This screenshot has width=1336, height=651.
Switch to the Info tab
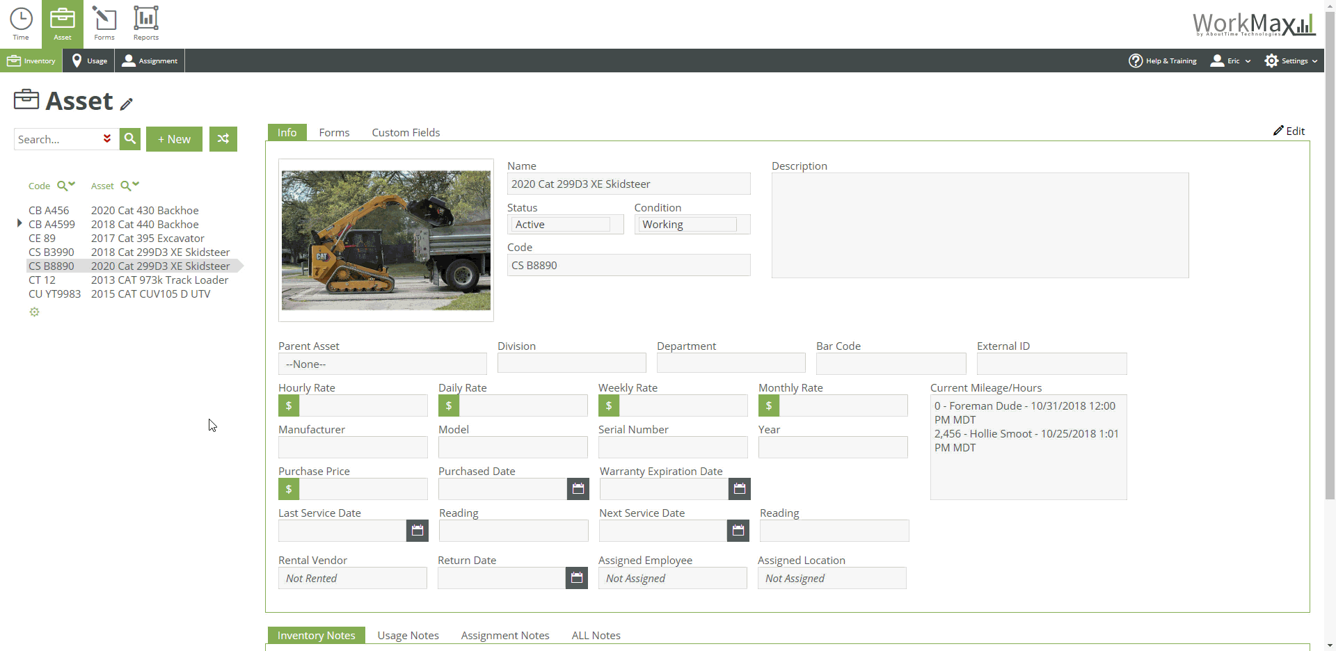pos(287,132)
